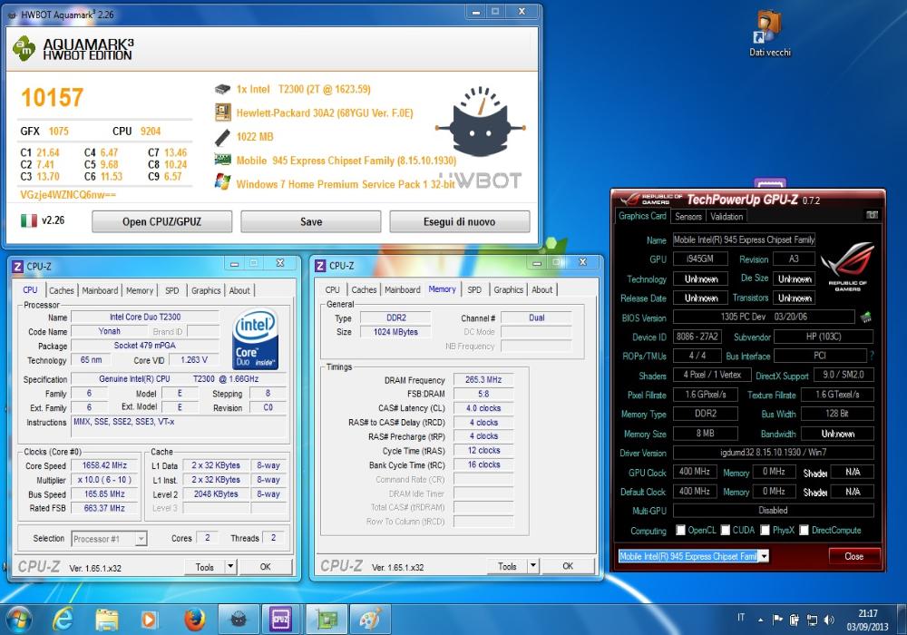Click the CPU chip icon in Aquamark results
The image size is (907, 635).
pyautogui.click(x=223, y=89)
